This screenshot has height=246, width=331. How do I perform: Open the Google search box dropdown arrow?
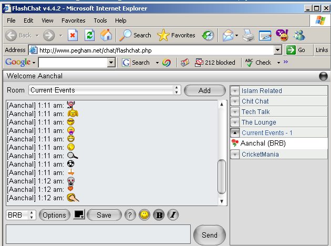pyautogui.click(x=111, y=63)
